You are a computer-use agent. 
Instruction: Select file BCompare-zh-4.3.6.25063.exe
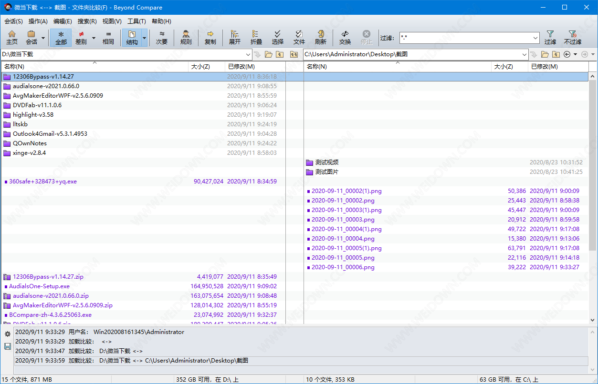[x=50, y=315]
